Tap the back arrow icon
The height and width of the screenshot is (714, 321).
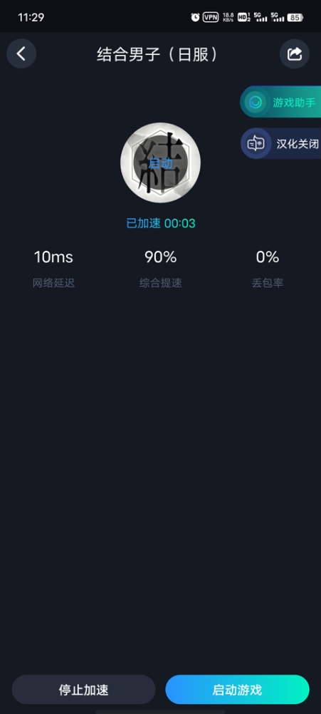pos(21,53)
